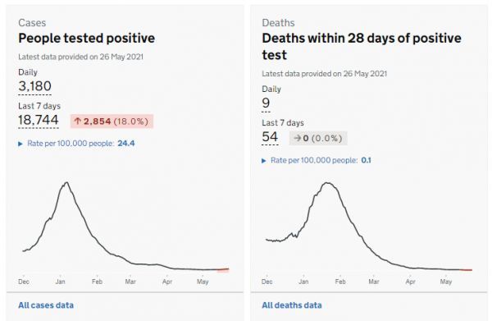
Task: Click the People tested positive heading
Action: [x=87, y=39]
